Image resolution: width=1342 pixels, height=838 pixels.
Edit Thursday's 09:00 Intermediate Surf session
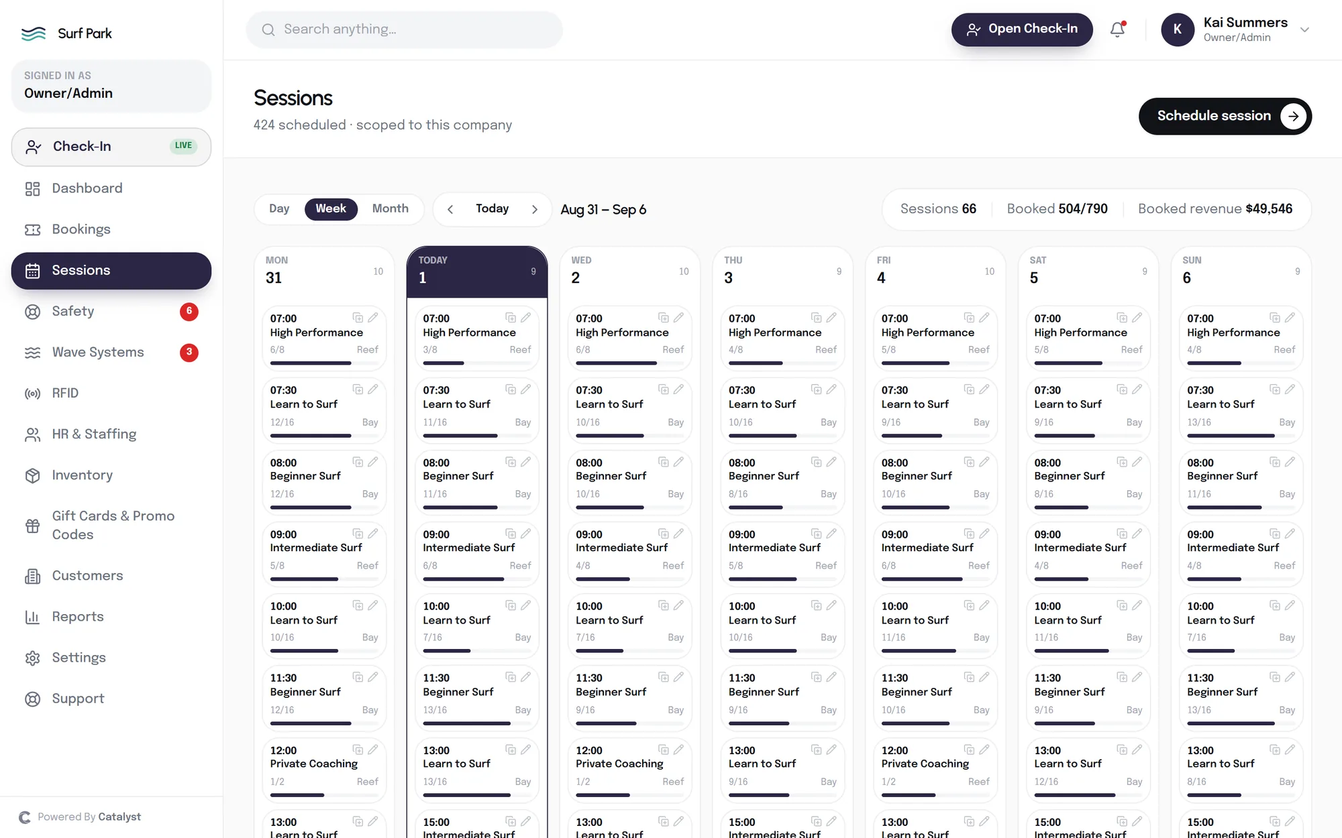click(x=831, y=534)
